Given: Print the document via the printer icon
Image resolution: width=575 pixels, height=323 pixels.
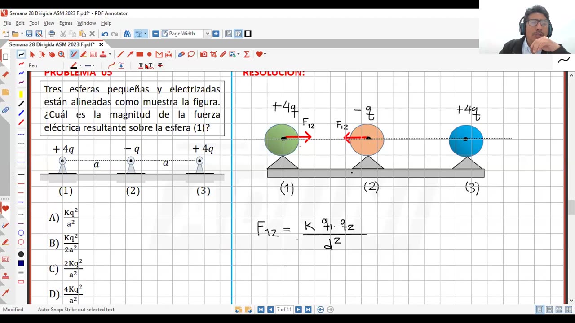Looking at the screenshot, I should [52, 34].
